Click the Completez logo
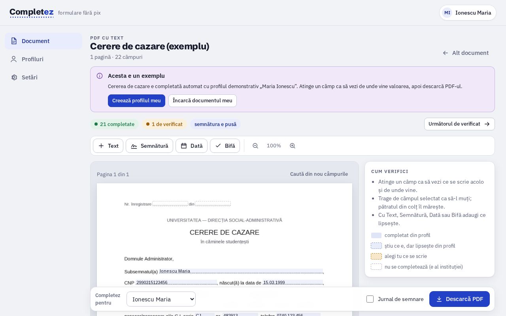This screenshot has height=316, width=506. click(x=32, y=13)
